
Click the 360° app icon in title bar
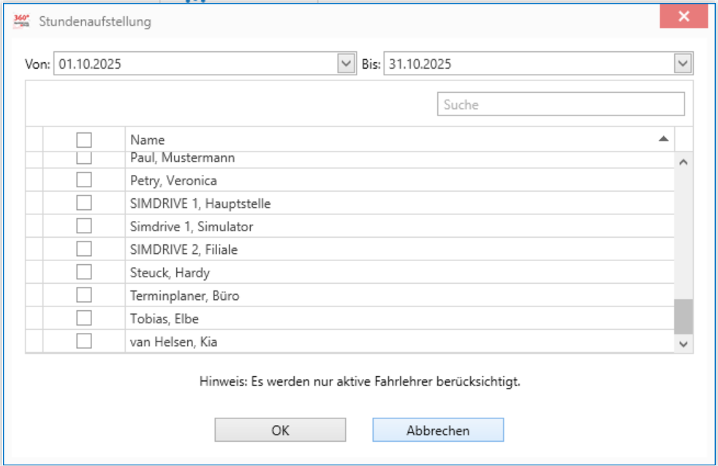coord(22,21)
